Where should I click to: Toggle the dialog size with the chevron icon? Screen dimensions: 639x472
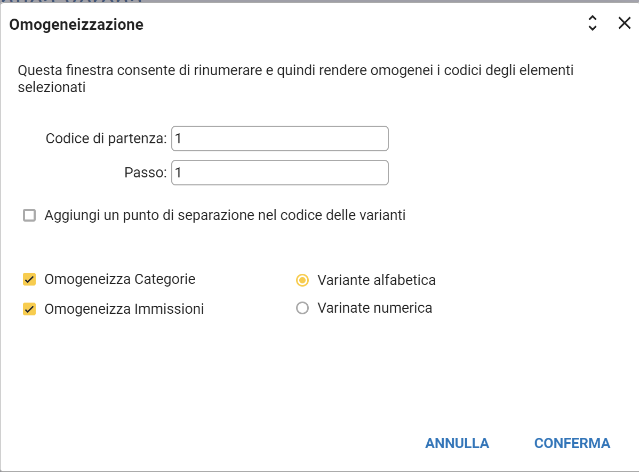click(x=592, y=23)
